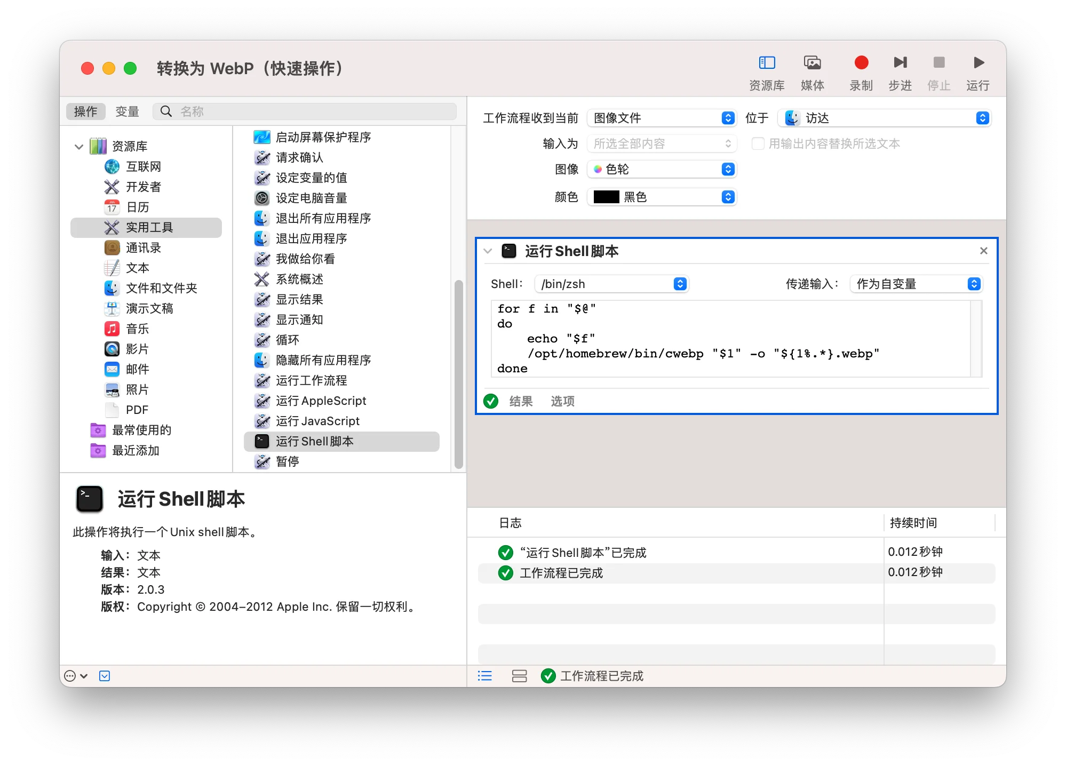The width and height of the screenshot is (1066, 766).
Task: Show the log list view icon
Action: 484,676
